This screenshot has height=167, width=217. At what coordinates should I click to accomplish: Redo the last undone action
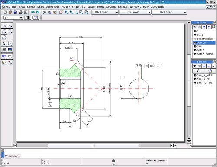pyautogui.click(x=38, y=12)
